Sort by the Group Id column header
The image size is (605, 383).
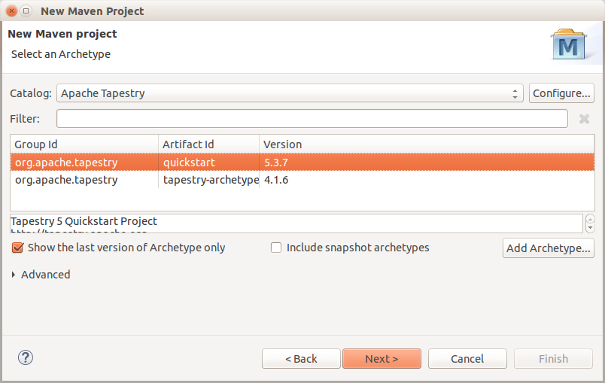click(84, 144)
